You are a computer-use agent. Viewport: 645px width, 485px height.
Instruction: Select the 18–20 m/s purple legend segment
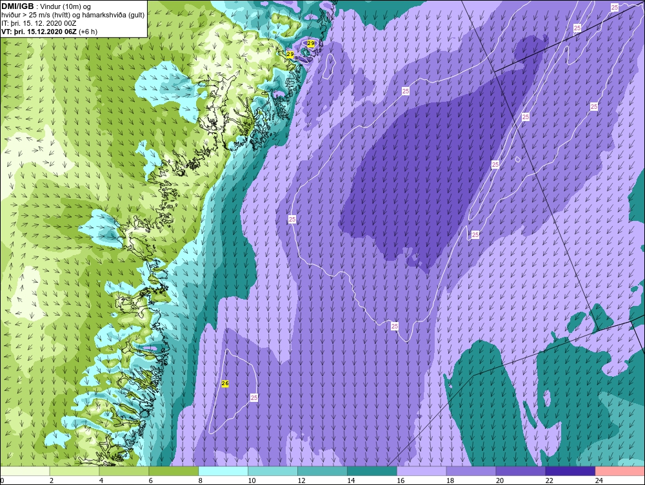tap(471, 471)
